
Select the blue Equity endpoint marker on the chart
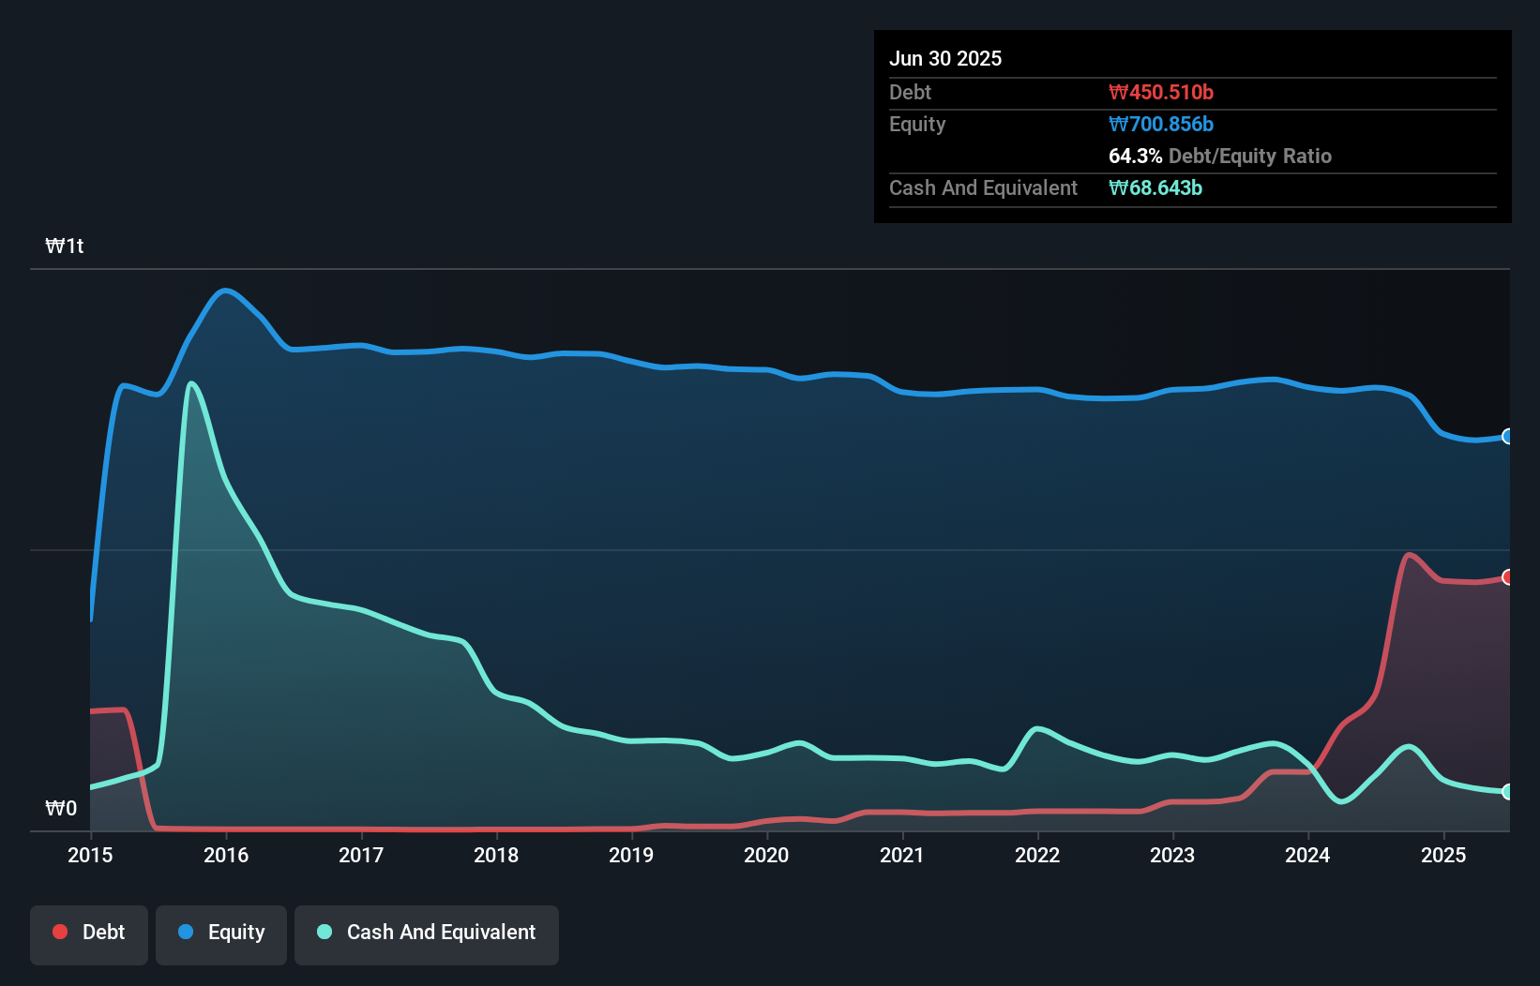(1506, 437)
